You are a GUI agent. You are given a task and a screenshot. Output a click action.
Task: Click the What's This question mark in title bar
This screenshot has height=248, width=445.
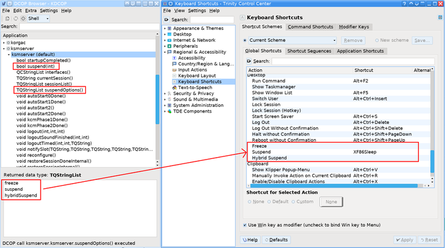(404, 4)
